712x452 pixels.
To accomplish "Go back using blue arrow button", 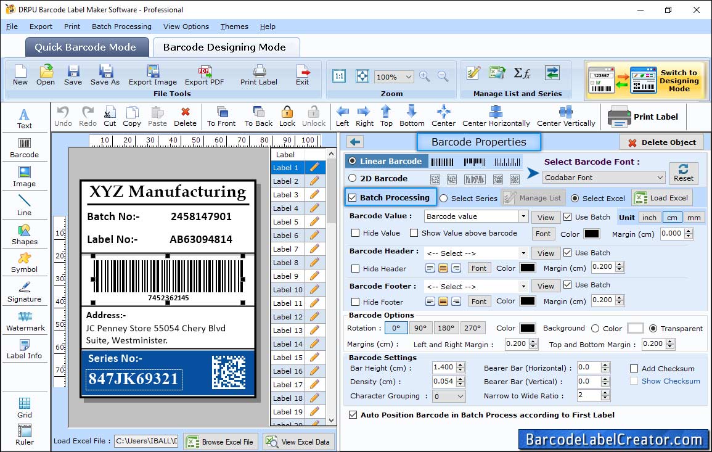I will 355,142.
